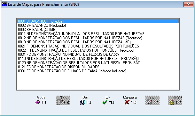Select 0013 NR resultados por natureza (ME)

point(98,42)
